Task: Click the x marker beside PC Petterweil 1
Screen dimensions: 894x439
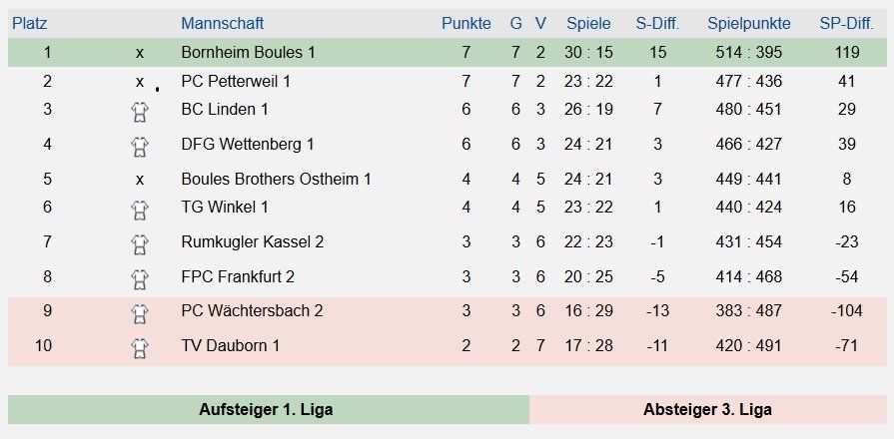Action: [x=140, y=82]
